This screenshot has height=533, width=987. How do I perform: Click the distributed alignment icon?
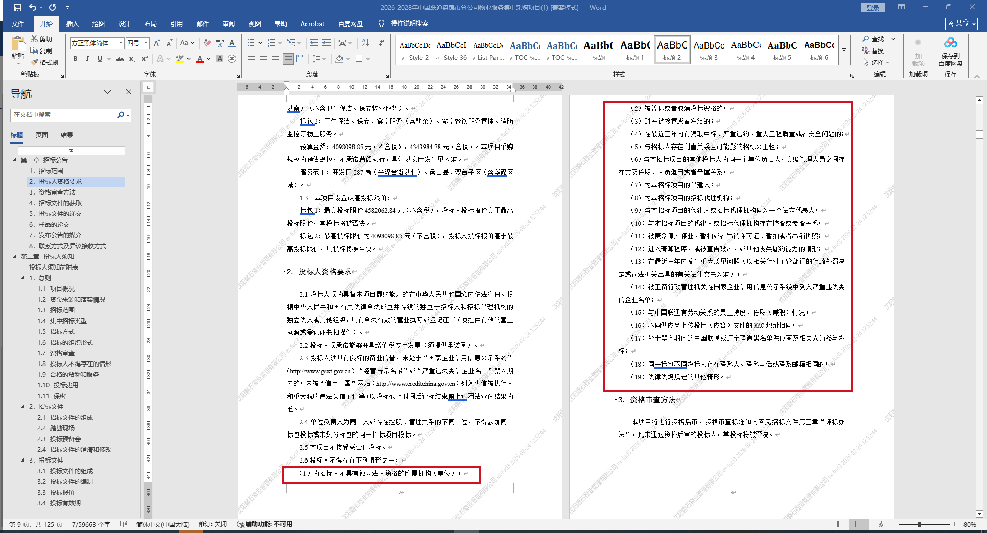[x=300, y=59]
